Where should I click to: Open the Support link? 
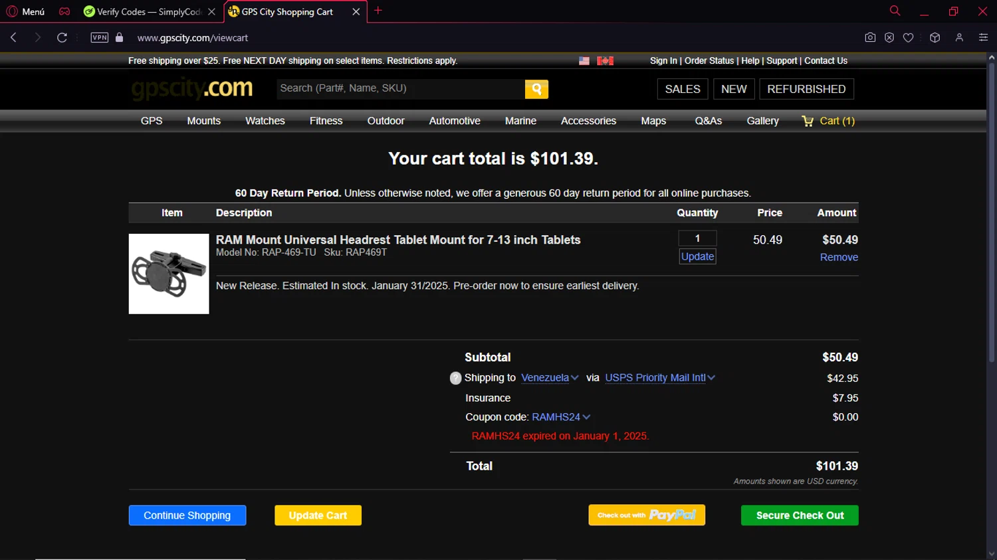(x=782, y=60)
